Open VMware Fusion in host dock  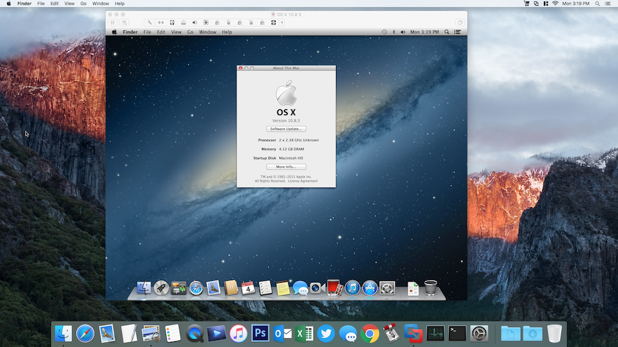tap(413, 334)
